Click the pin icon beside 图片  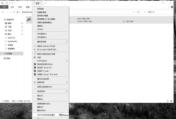[22, 34]
